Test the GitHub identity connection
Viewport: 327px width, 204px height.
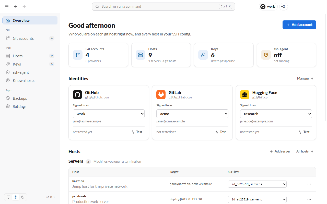click(137, 132)
